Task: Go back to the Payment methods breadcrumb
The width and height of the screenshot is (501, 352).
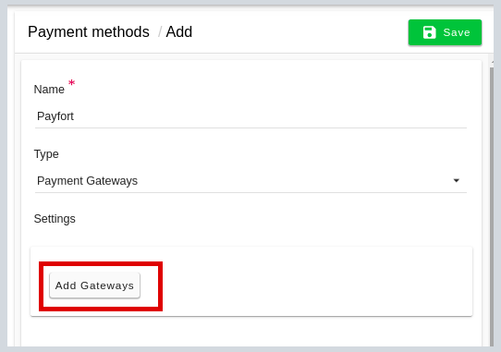Action: click(x=89, y=32)
